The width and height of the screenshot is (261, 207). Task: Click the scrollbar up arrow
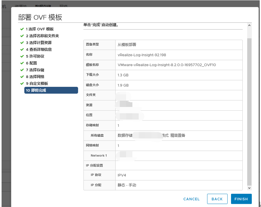[249, 26]
